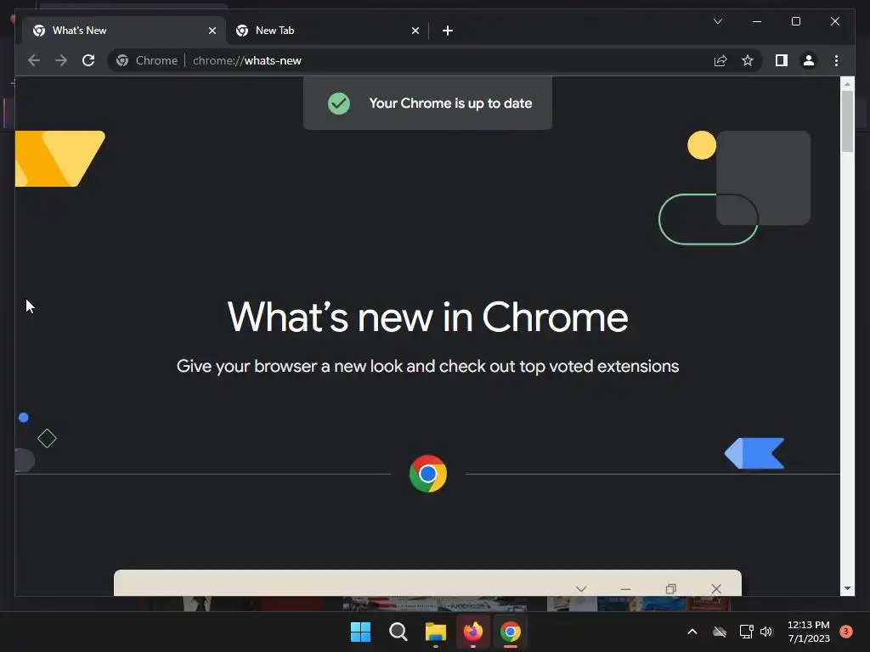Open Windows taskbar search

click(398, 632)
